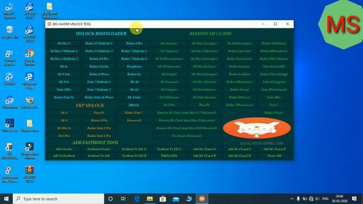Click Universal under FRP Unlock
This screenshot has width=363, height=204.
tap(134, 121)
